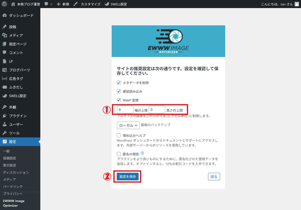Screen dimensions: 301x210
Task: Click the 幅の上限 width input field
Action: click(x=125, y=110)
